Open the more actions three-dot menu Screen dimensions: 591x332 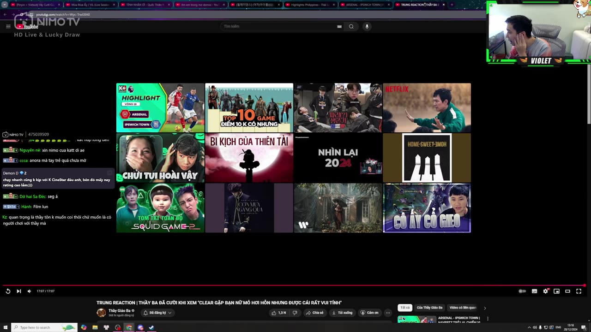pyautogui.click(x=388, y=313)
